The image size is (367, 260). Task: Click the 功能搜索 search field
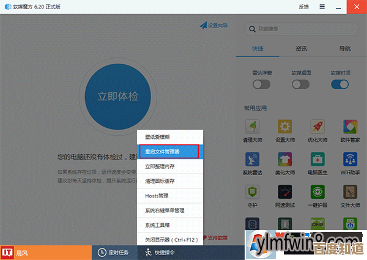click(303, 28)
